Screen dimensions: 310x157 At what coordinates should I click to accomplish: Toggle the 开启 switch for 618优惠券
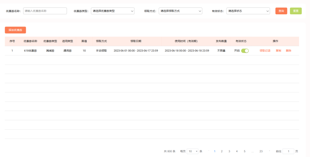tap(245, 51)
